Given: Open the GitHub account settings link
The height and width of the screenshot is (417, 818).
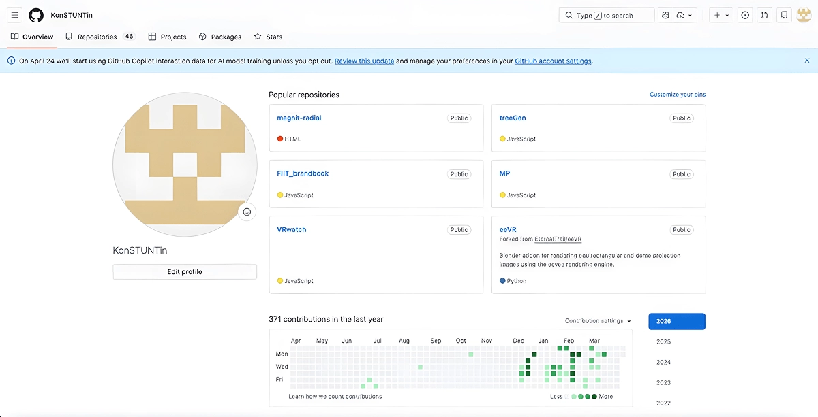Looking at the screenshot, I should [553, 61].
